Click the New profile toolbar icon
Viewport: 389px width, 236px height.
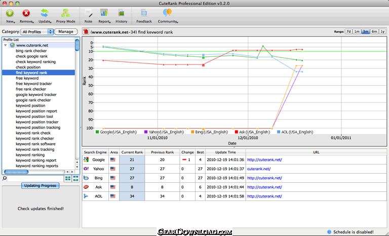[x=10, y=13]
